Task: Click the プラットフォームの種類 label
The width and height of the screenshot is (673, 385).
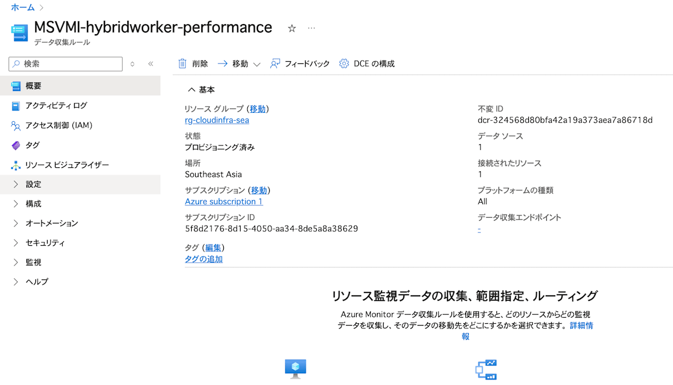Action: (x=515, y=190)
